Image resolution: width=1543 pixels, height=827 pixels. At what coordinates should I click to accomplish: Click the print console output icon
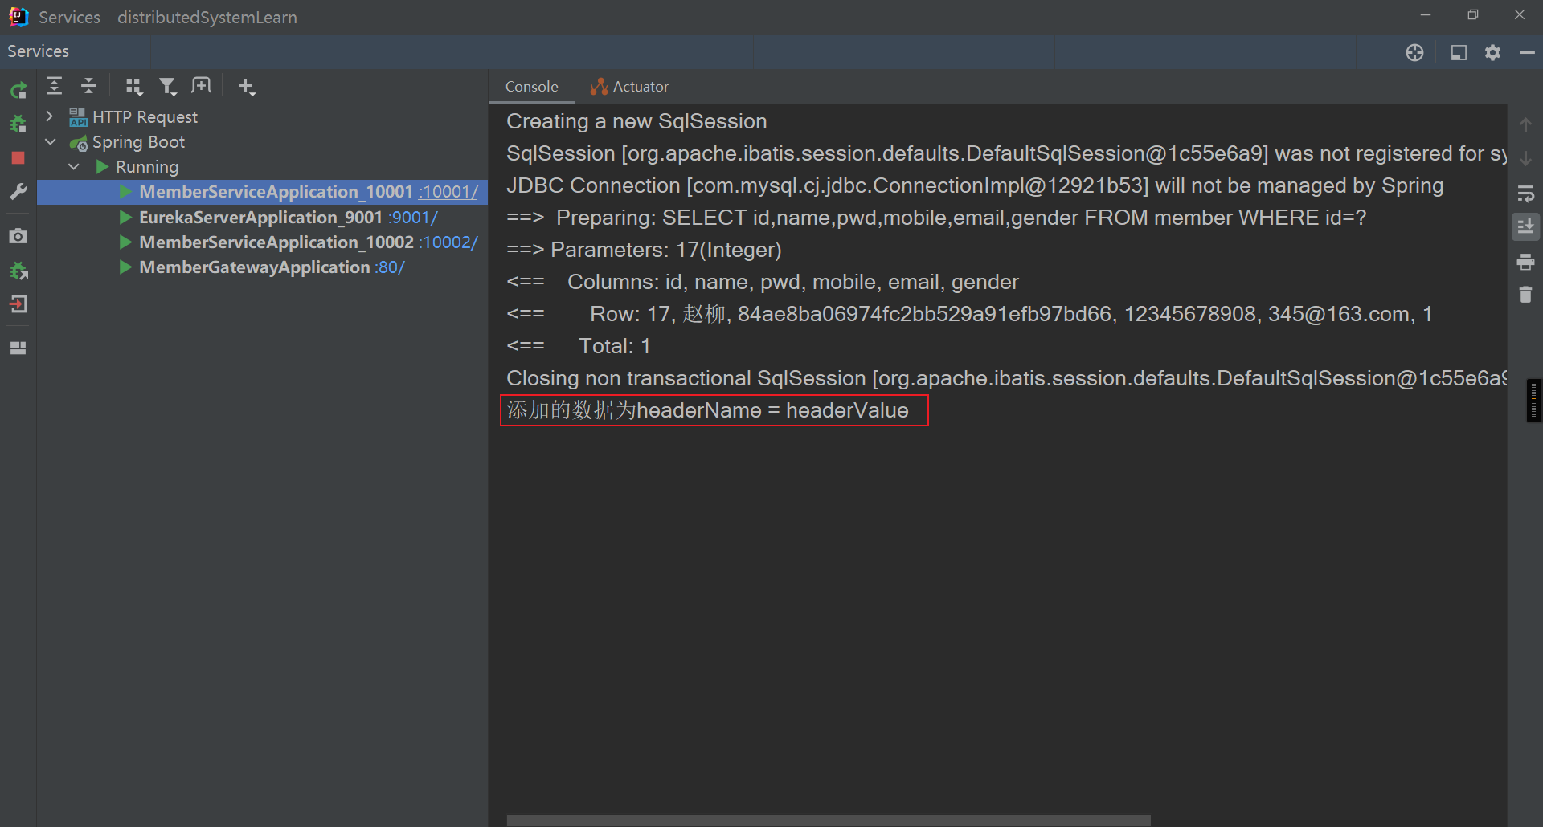(x=1525, y=262)
